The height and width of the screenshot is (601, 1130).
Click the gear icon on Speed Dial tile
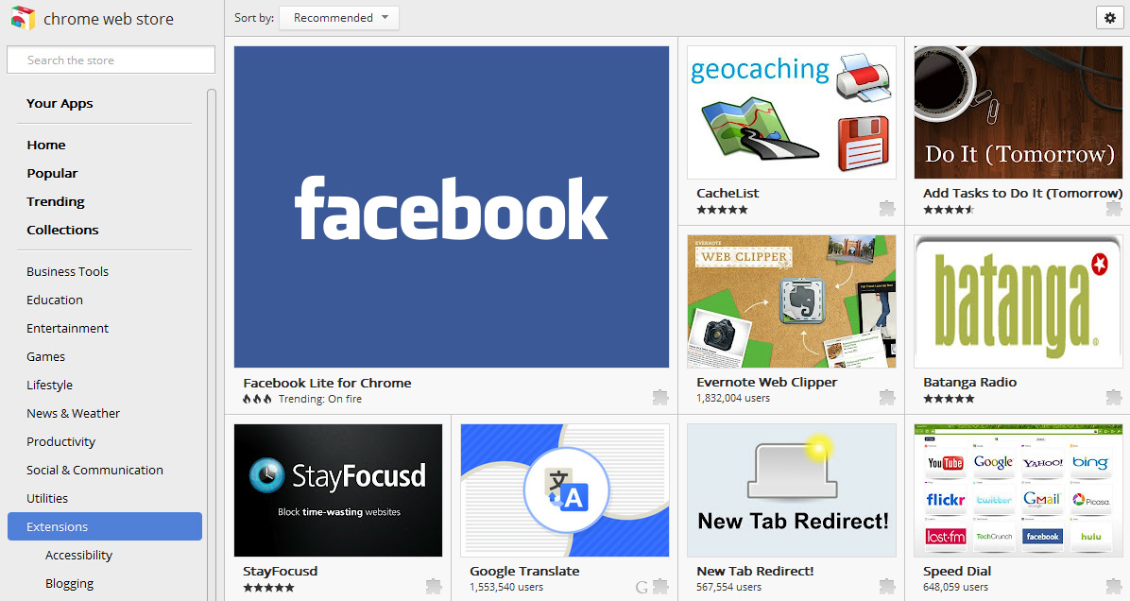click(1113, 586)
